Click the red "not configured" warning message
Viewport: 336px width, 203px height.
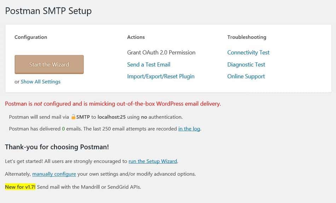pos(113,104)
